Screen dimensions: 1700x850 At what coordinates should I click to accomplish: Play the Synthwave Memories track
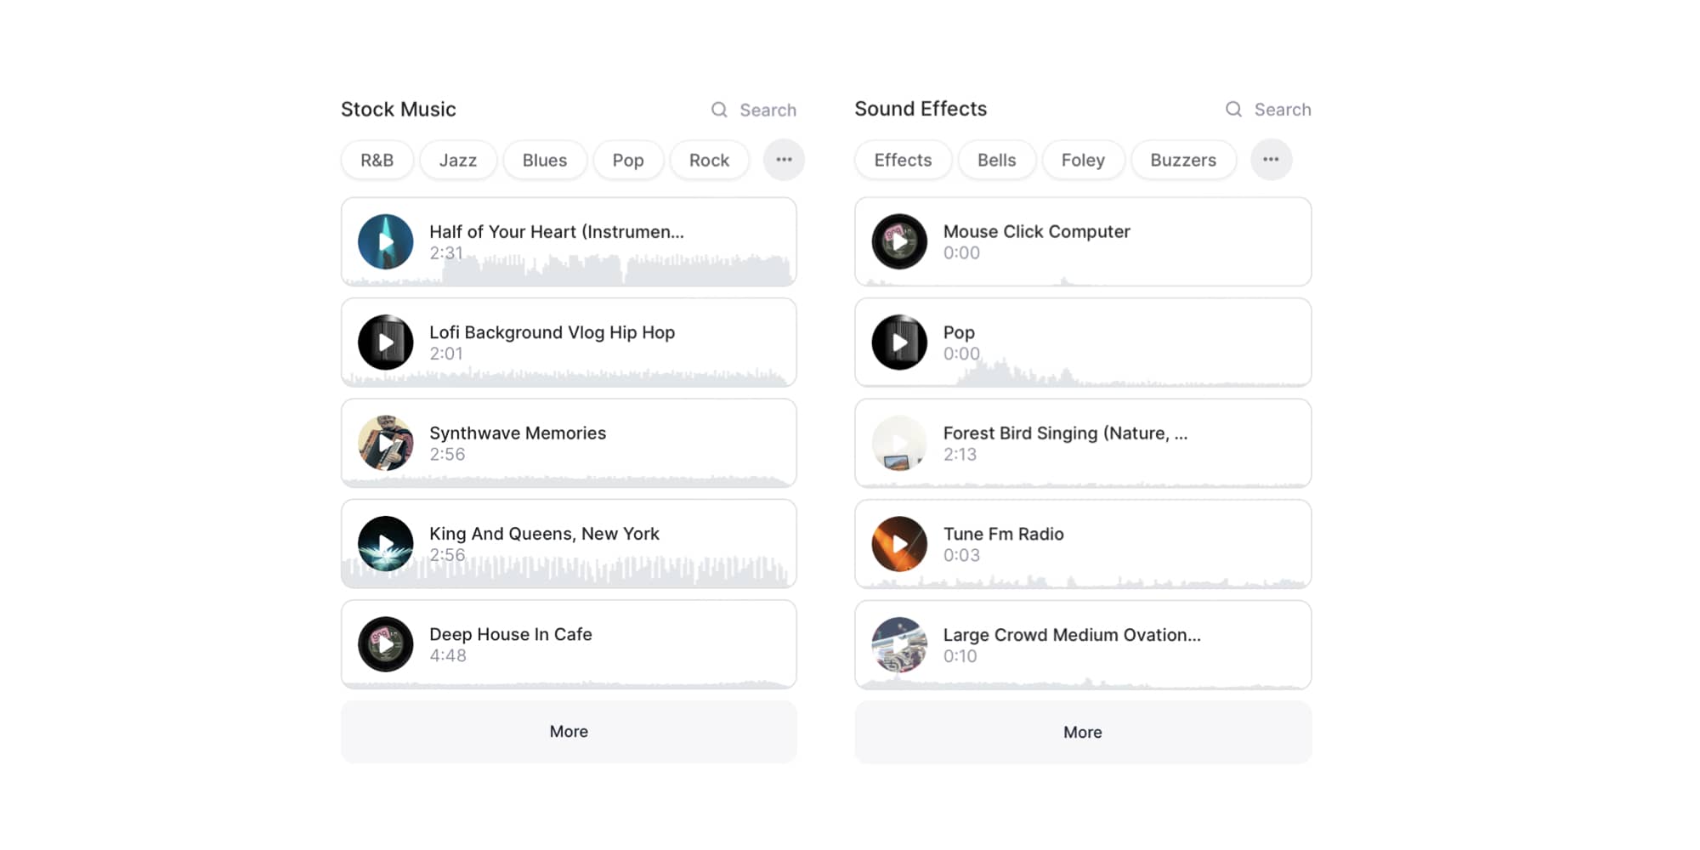pos(386,443)
